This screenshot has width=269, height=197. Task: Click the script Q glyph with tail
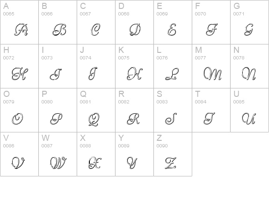(x=94, y=119)
